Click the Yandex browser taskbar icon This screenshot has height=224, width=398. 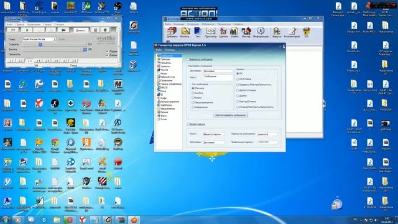pos(83,220)
